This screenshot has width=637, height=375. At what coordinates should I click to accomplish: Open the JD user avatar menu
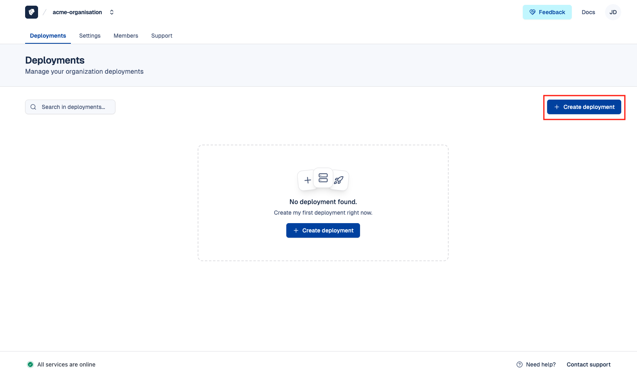tap(613, 12)
